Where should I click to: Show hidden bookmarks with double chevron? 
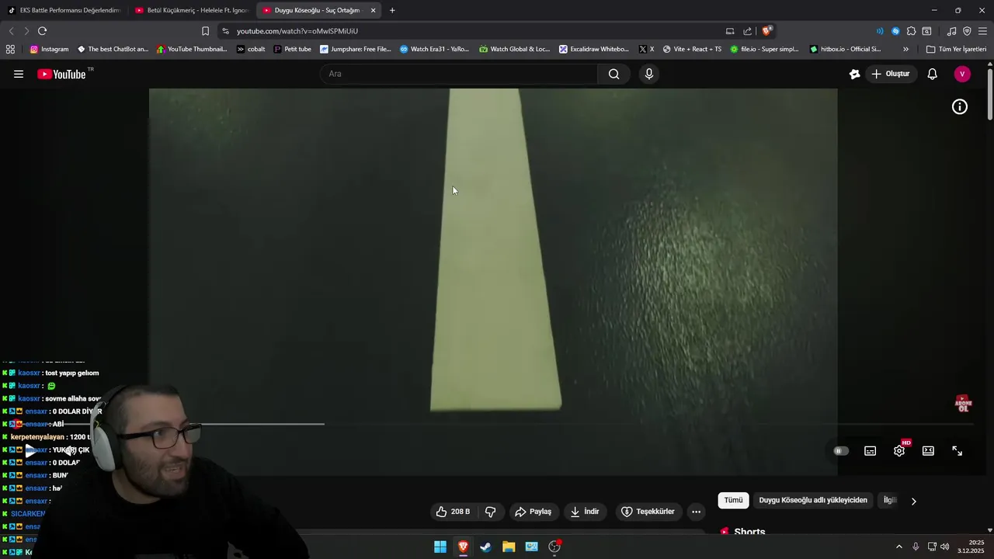(905, 49)
